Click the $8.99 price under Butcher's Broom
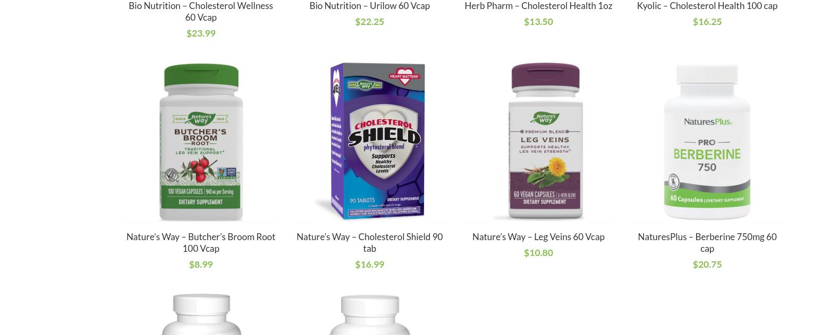 click(201, 265)
